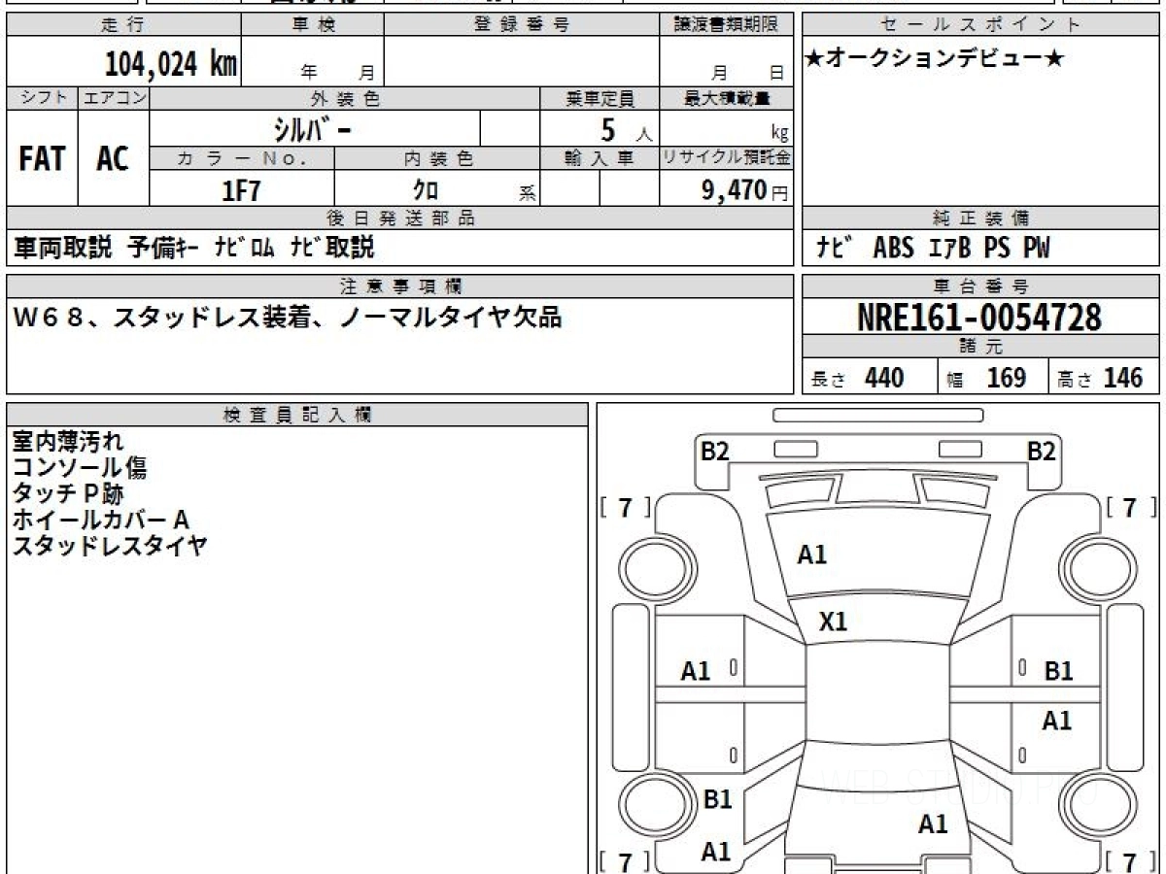
Task: Select the height value 146
Action: (1122, 378)
